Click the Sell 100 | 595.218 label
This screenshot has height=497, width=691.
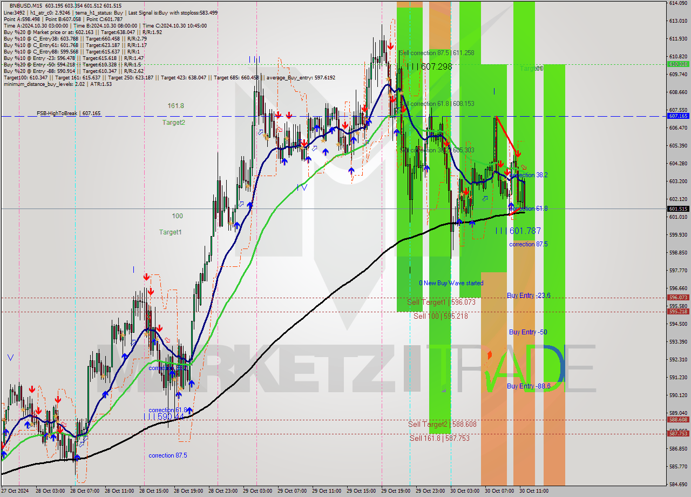441,316
